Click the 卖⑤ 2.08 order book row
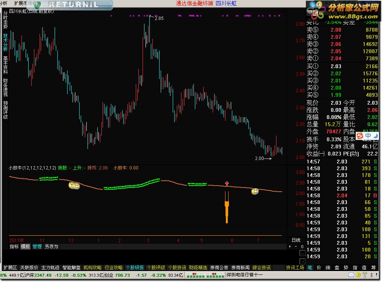The image size is (382, 282). (x=342, y=30)
